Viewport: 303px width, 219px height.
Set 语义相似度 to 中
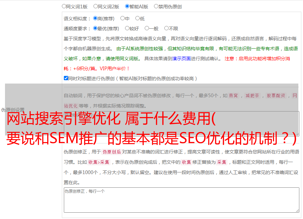point(122,18)
